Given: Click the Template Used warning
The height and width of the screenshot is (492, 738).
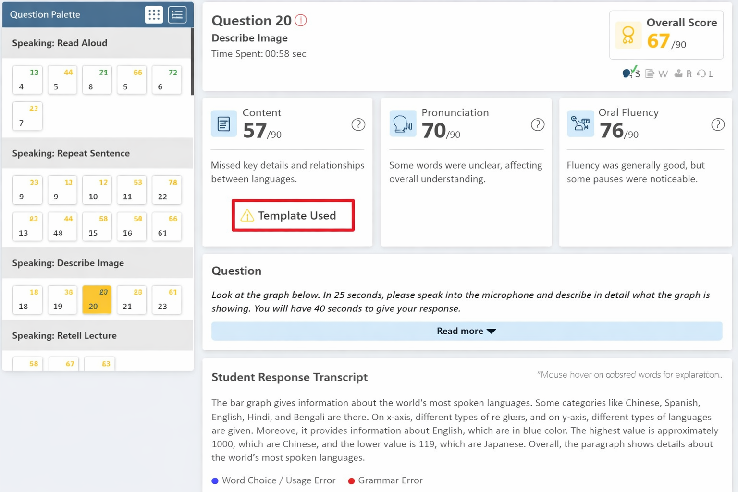Looking at the screenshot, I should 293,216.
